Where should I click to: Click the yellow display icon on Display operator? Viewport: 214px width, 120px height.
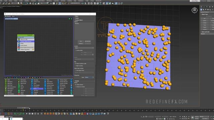click(33, 50)
